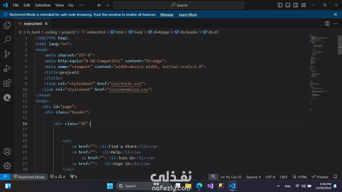Go back with the left arrow

[99, 5]
